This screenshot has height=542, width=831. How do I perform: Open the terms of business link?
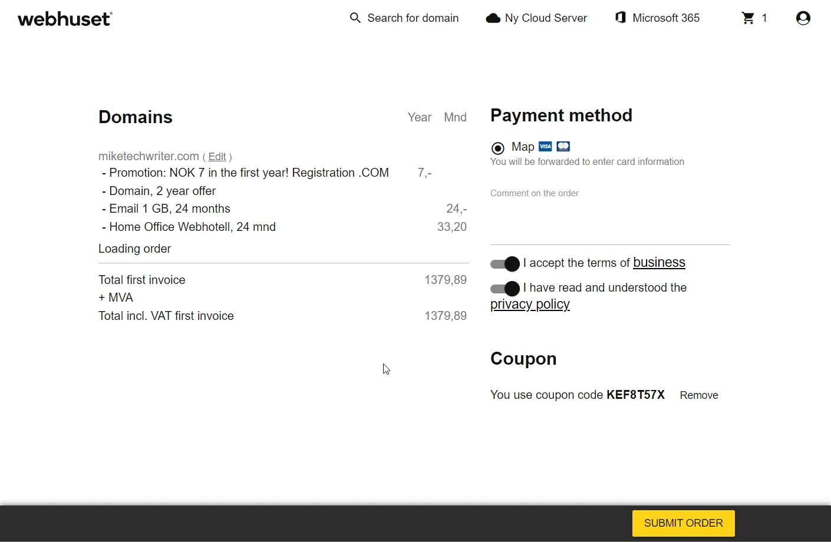point(659,262)
